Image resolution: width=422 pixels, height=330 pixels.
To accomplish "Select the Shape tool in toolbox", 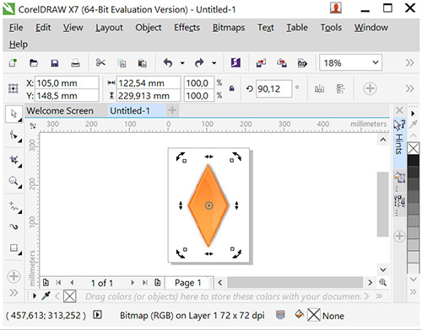I will tap(14, 136).
